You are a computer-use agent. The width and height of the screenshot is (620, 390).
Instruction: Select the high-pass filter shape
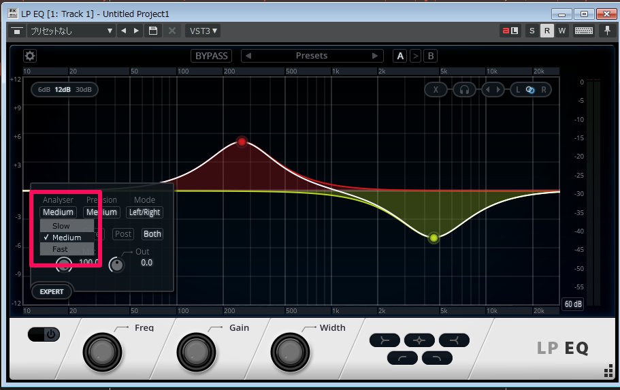point(402,358)
